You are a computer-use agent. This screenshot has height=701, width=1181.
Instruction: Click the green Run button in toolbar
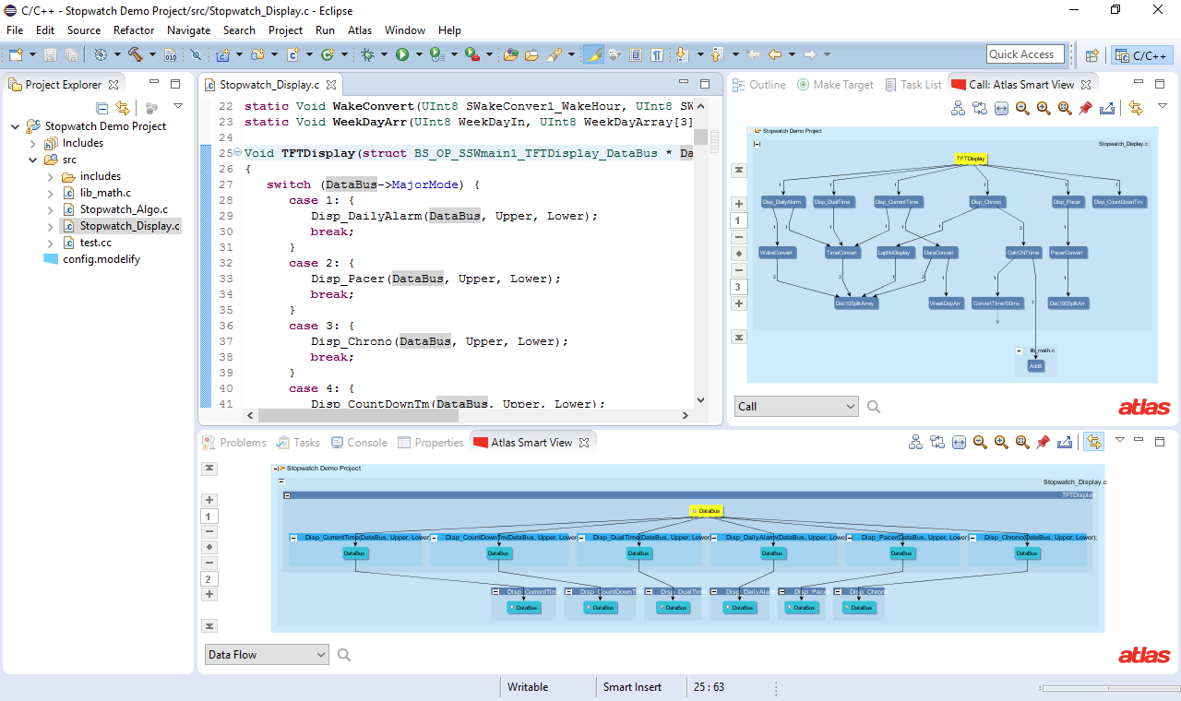point(402,54)
